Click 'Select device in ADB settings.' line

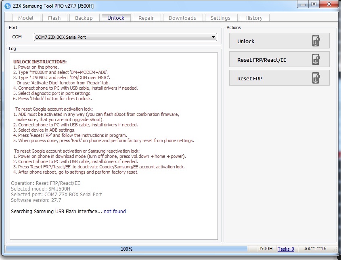[x=44, y=130]
